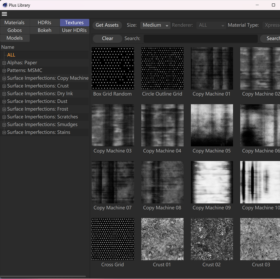
Task: Expand the Alphas: Paper tree category
Action: click(4, 63)
